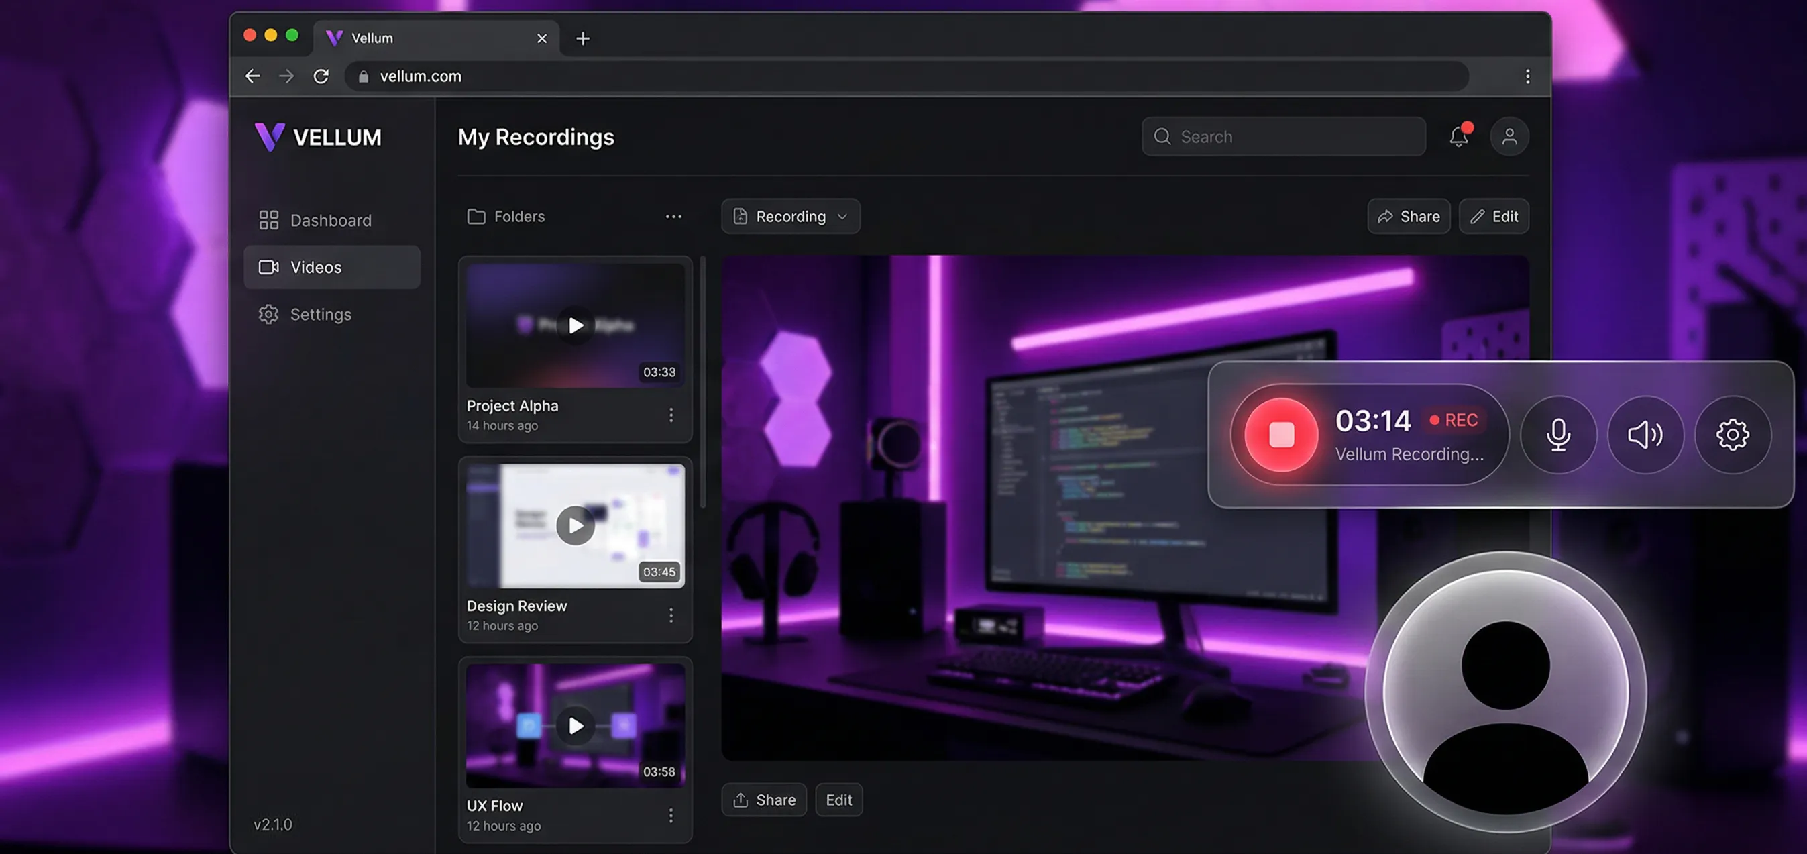This screenshot has height=854, width=1807.
Task: Click the Share button below the preview
Action: (764, 799)
